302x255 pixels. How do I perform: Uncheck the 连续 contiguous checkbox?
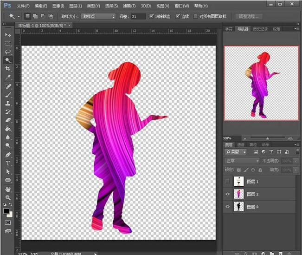178,16
